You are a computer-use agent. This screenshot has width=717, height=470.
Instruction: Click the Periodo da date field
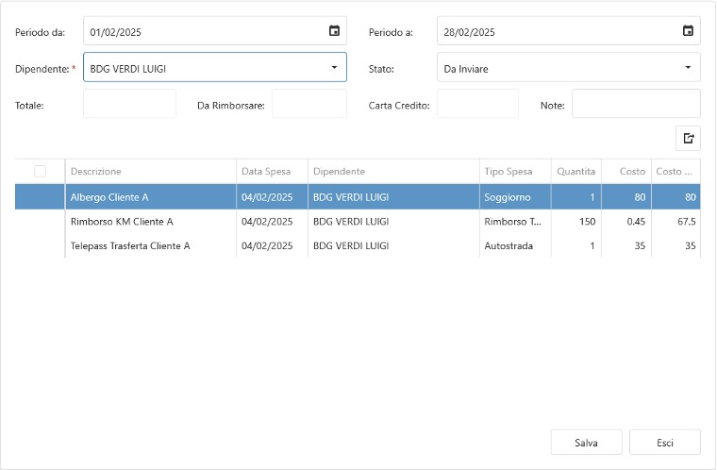pyautogui.click(x=203, y=31)
